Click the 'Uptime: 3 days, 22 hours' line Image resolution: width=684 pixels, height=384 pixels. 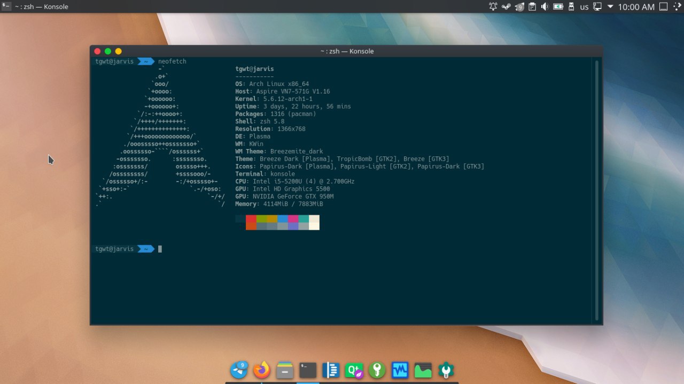coord(293,106)
